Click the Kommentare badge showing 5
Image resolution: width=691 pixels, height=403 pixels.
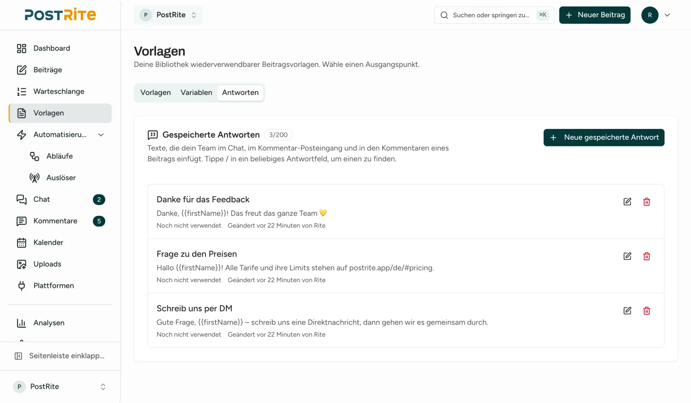[x=99, y=221]
